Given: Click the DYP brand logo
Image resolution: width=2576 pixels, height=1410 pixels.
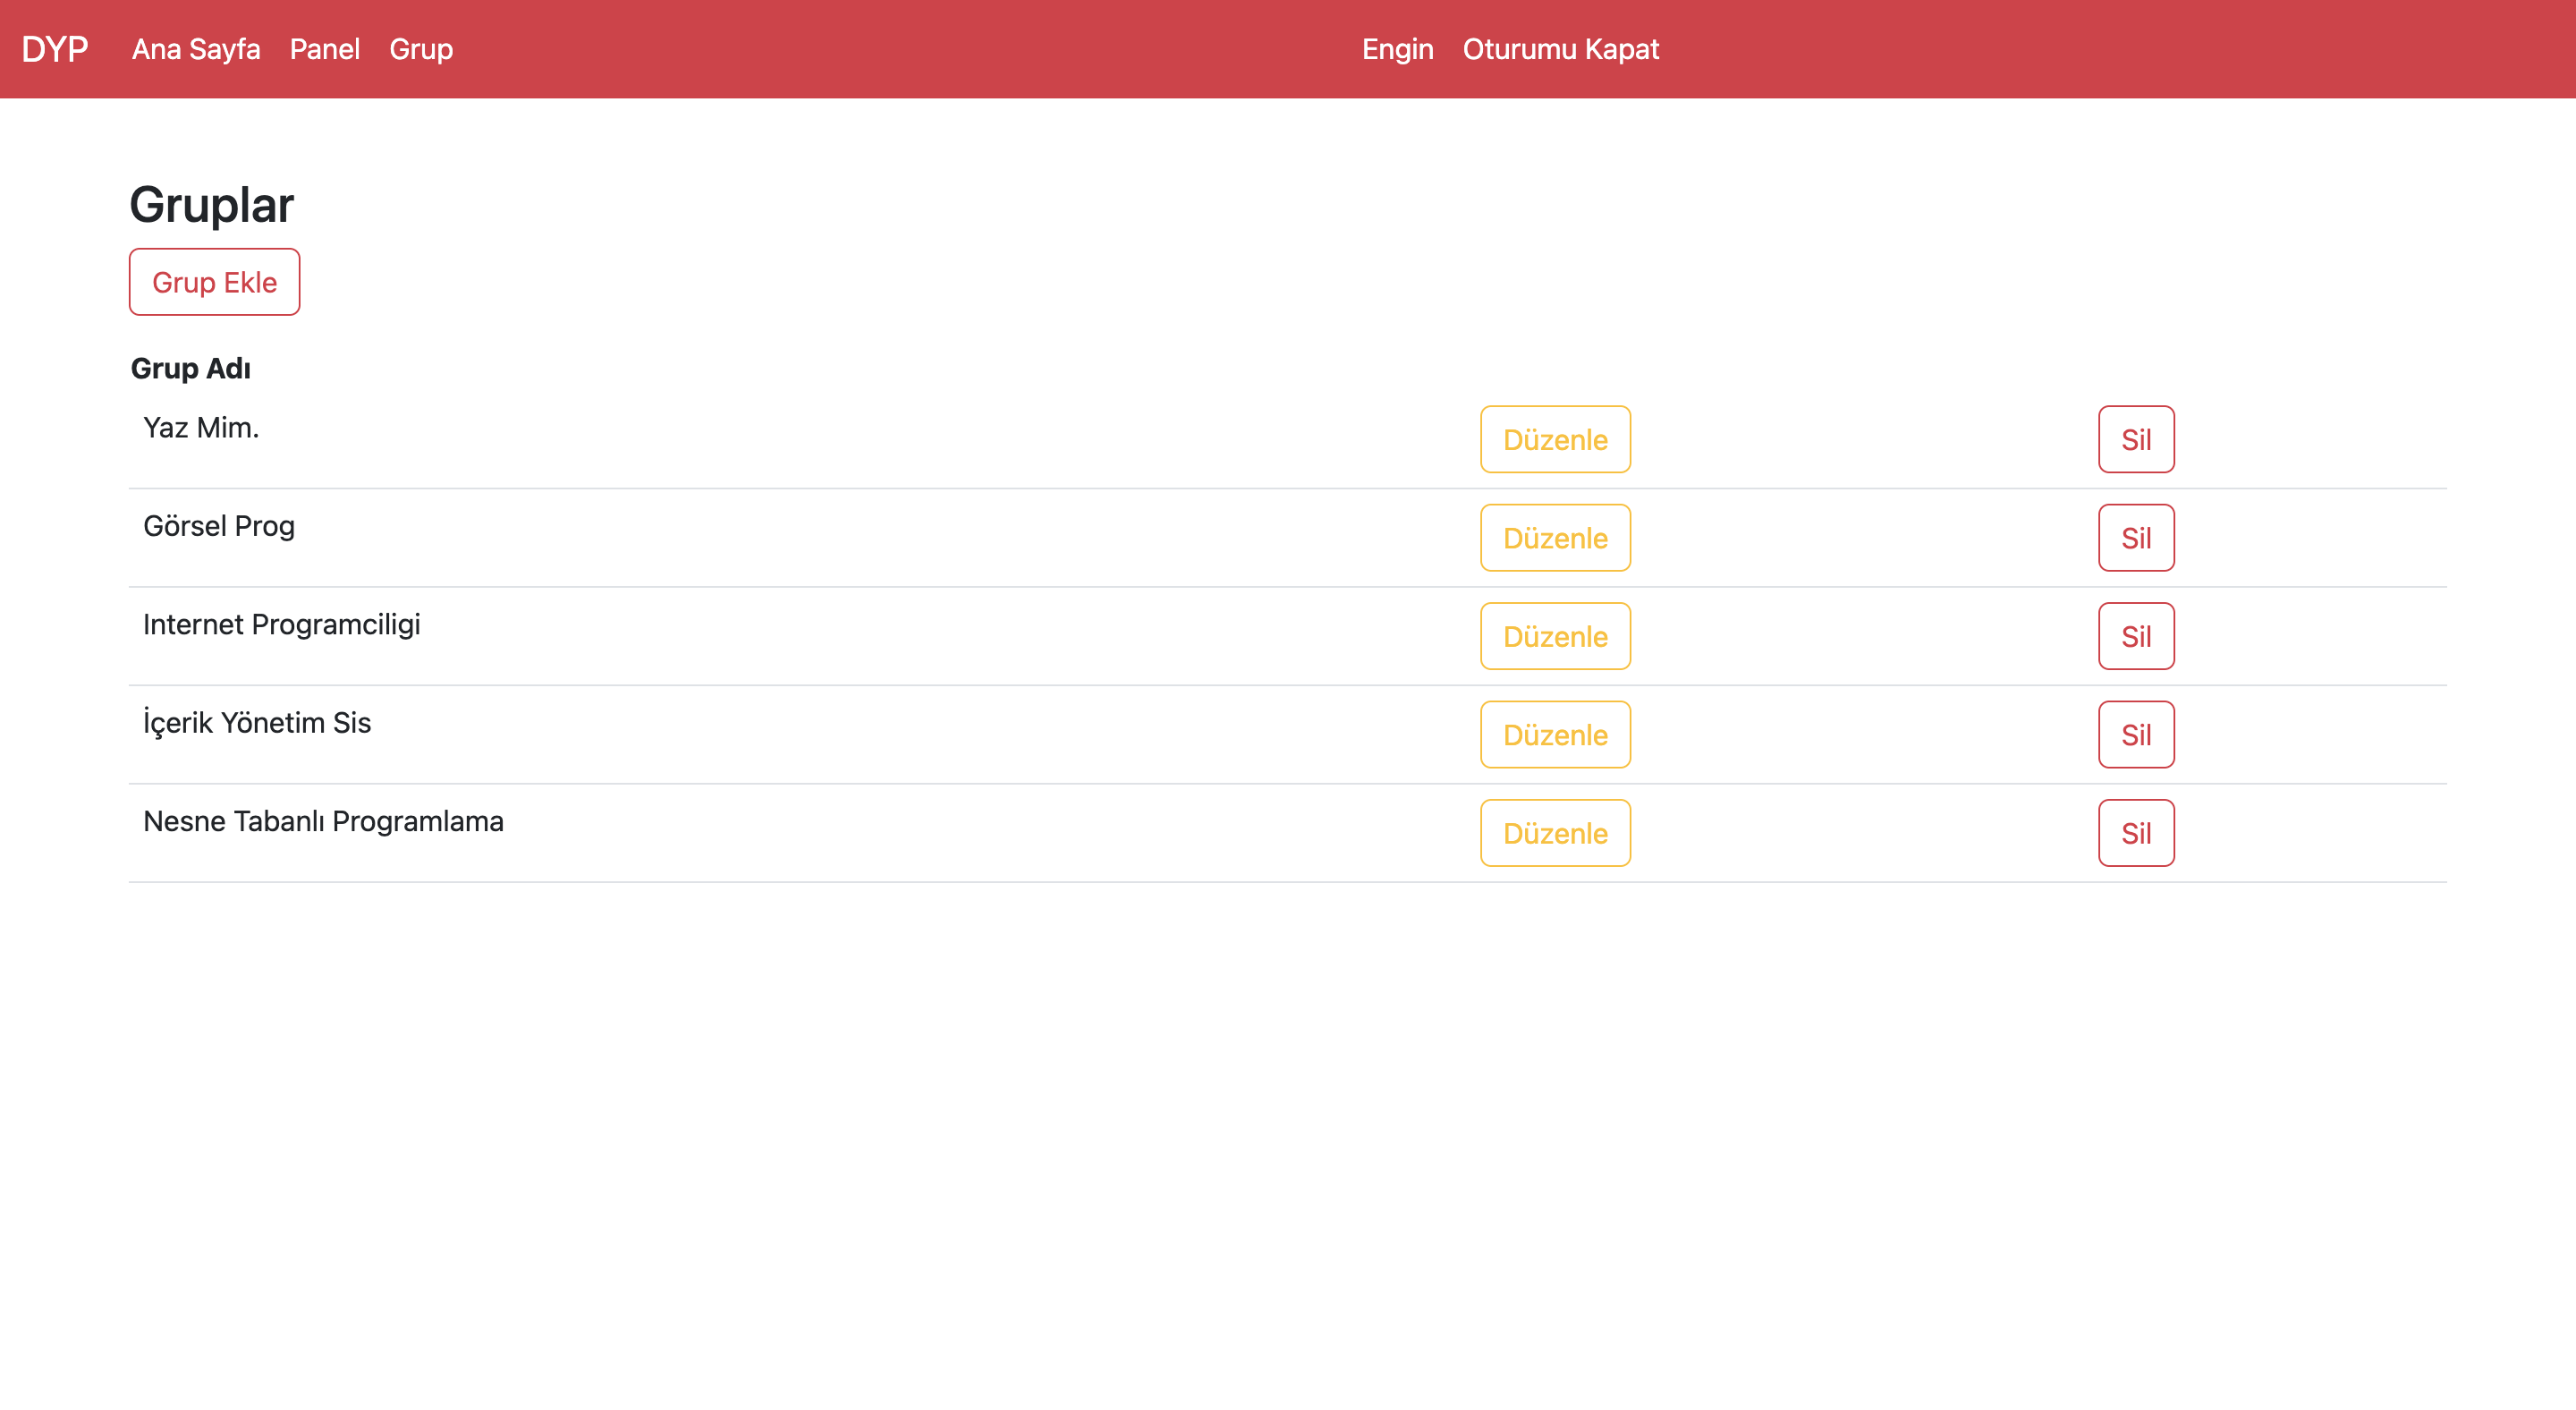Looking at the screenshot, I should coord(55,49).
